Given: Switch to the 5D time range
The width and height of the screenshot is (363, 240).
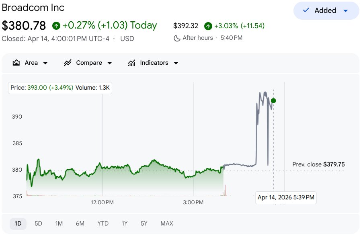Looking at the screenshot, I should click(39, 224).
